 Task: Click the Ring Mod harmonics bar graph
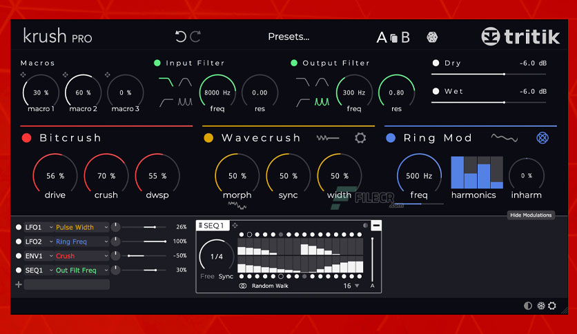[x=477, y=172]
